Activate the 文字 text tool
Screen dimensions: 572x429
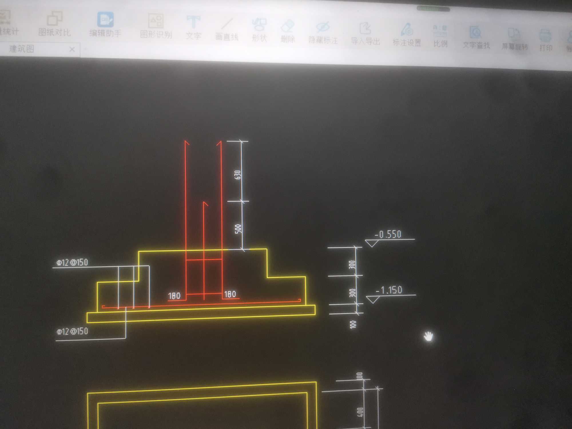coord(194,28)
